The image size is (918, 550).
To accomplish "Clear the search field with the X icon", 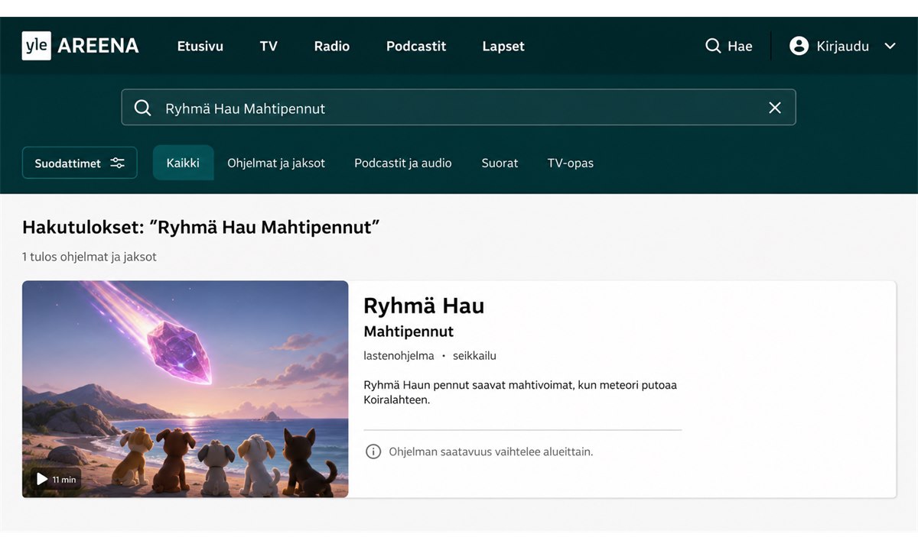I will [x=775, y=108].
